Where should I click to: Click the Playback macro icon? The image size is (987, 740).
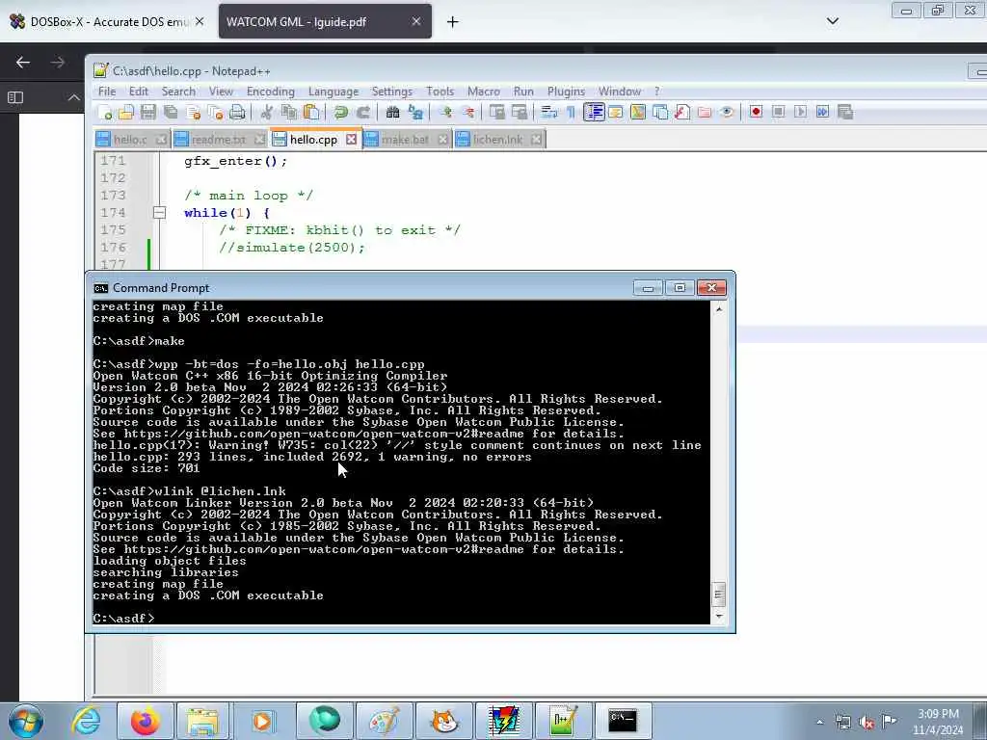[x=800, y=112]
